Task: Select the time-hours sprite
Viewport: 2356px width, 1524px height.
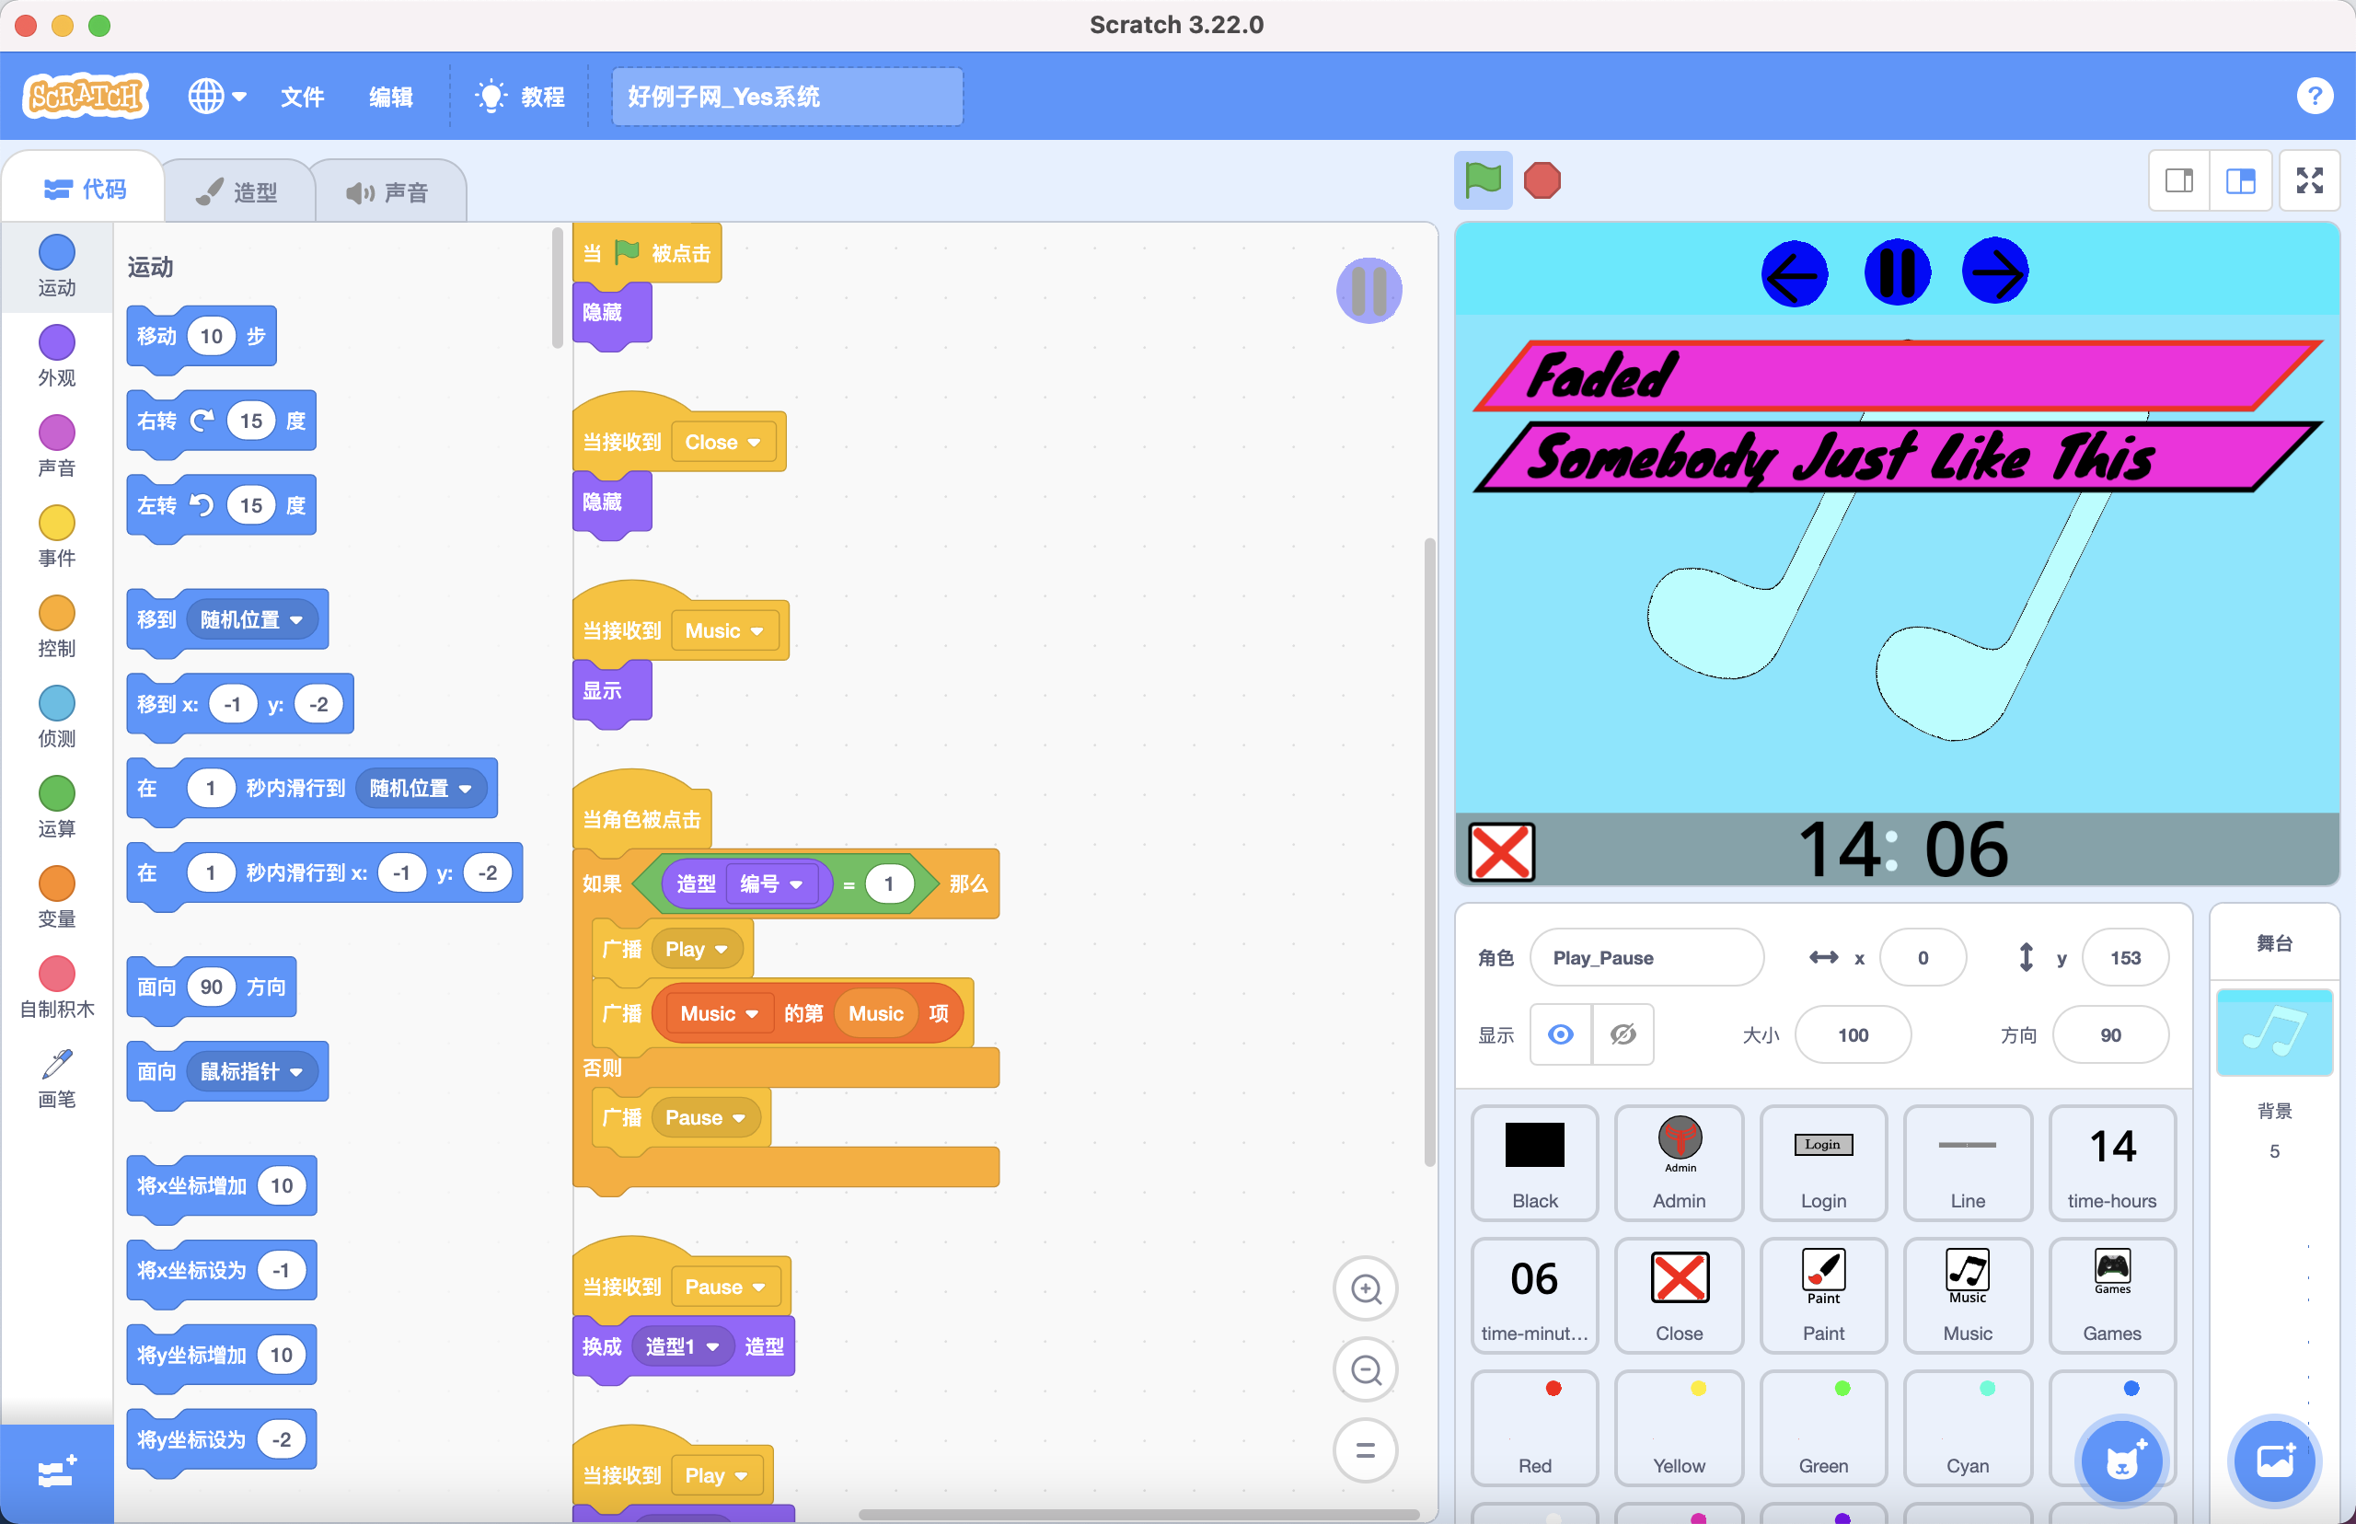Action: click(2111, 1161)
